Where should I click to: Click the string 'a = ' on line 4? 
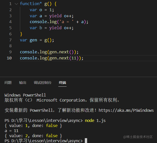66,22
